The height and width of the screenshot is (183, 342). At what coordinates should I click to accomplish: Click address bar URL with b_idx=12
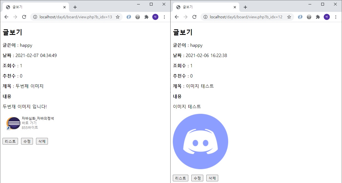tap(246, 17)
